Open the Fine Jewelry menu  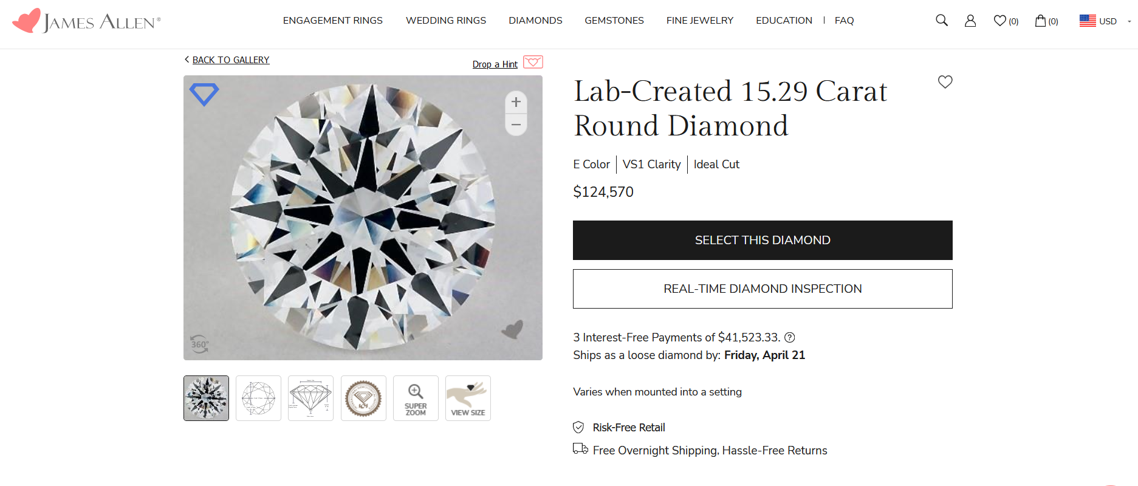pyautogui.click(x=699, y=21)
